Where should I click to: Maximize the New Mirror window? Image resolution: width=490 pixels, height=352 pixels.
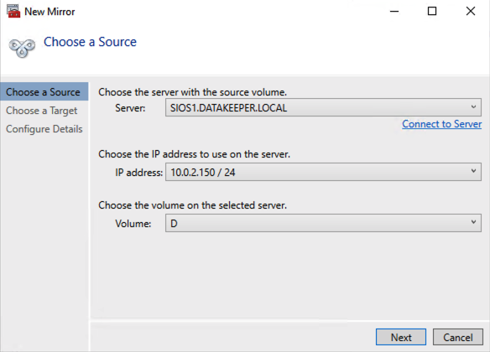click(x=432, y=12)
